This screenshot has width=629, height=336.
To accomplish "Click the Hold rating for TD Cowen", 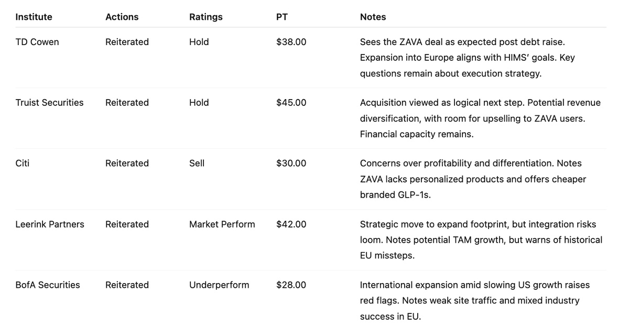I will coord(199,42).
